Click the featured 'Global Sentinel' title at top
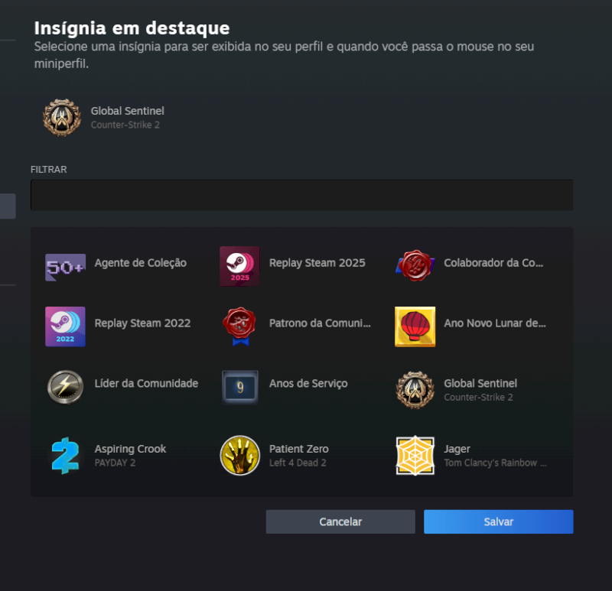 (127, 111)
